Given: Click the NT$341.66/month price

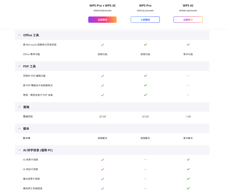Looking at the screenshot, I should (188, 10).
